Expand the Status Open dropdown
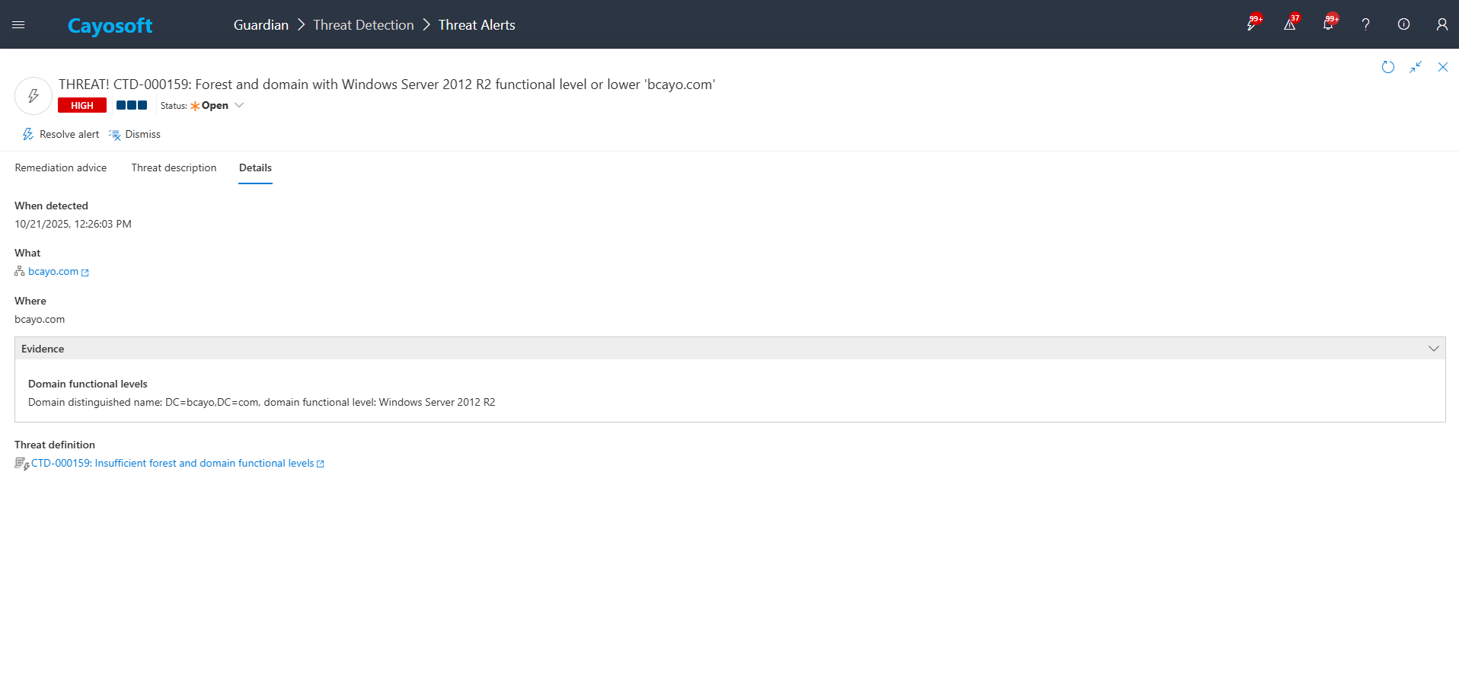 pos(239,106)
